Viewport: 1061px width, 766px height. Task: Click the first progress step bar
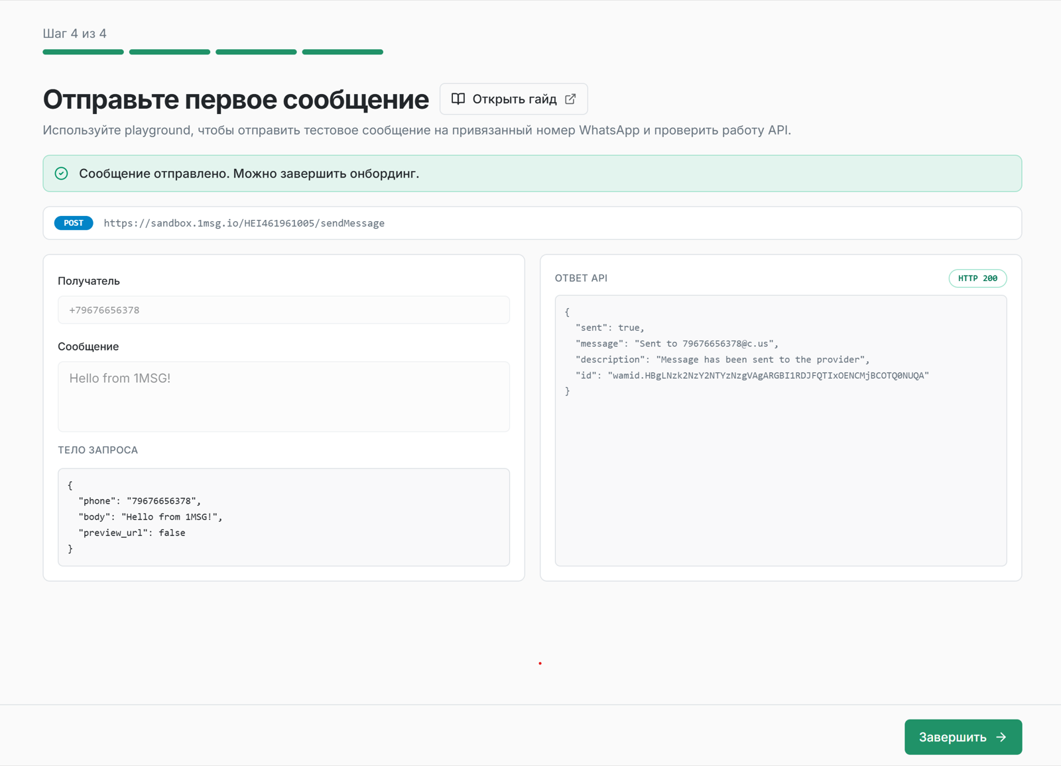pyautogui.click(x=83, y=52)
